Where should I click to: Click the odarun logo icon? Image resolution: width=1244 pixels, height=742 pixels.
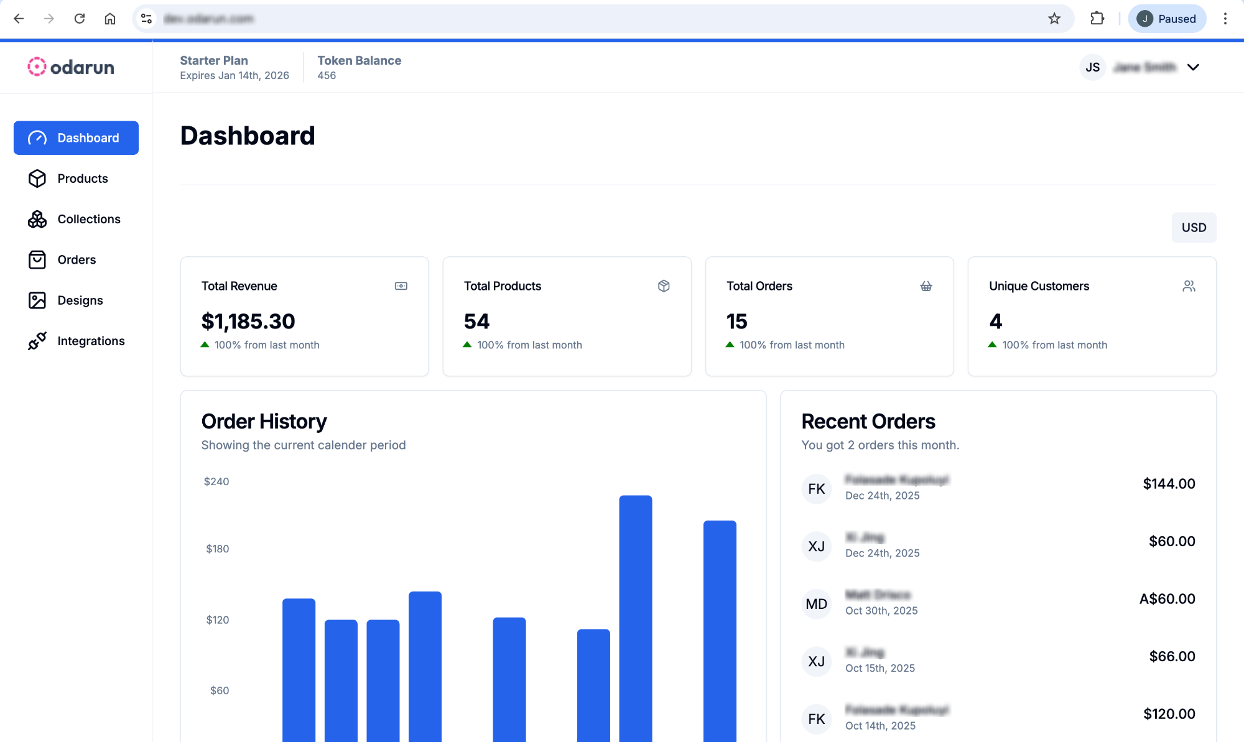pyautogui.click(x=37, y=67)
